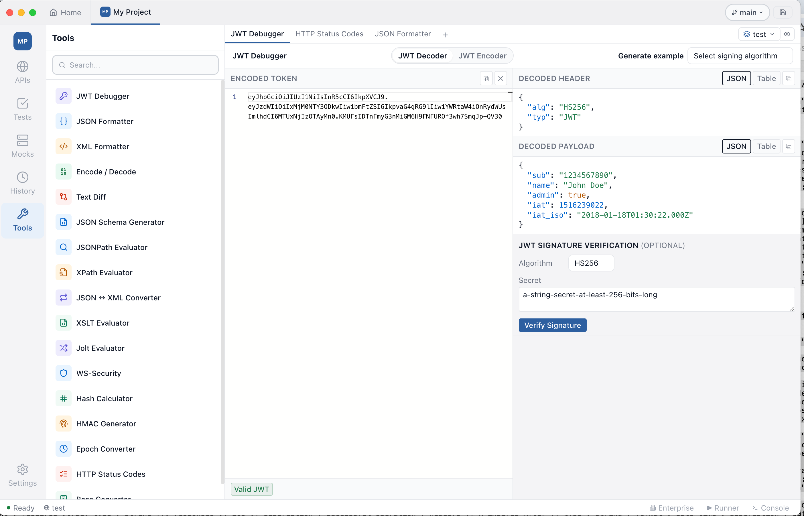Click the Text Diff compare icon

[x=63, y=197]
